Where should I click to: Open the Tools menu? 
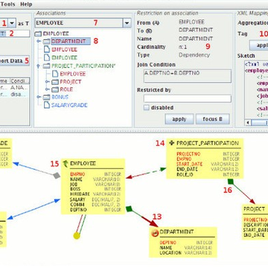(7, 4)
